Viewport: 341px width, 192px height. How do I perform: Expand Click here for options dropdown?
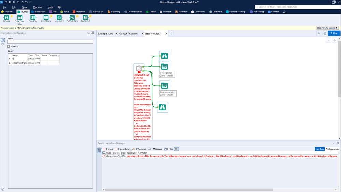coord(327,28)
